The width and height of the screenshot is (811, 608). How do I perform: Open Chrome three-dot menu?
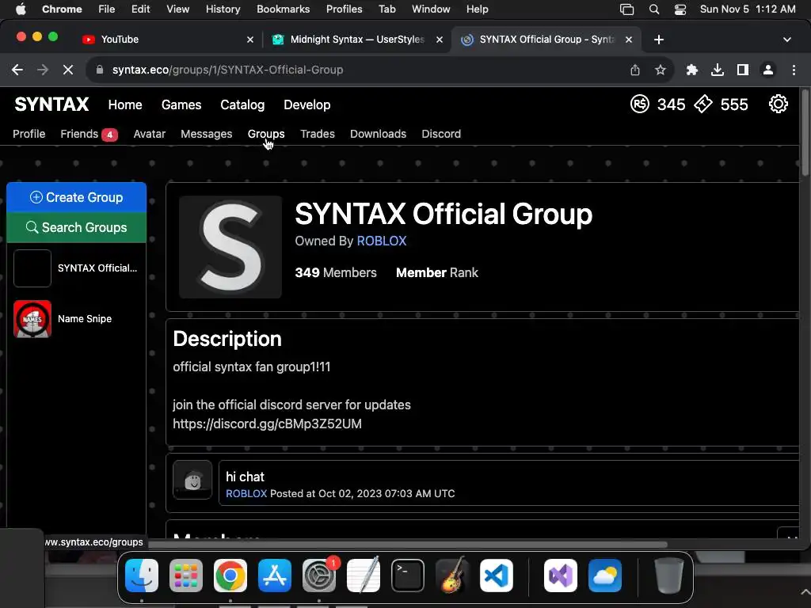[794, 70]
